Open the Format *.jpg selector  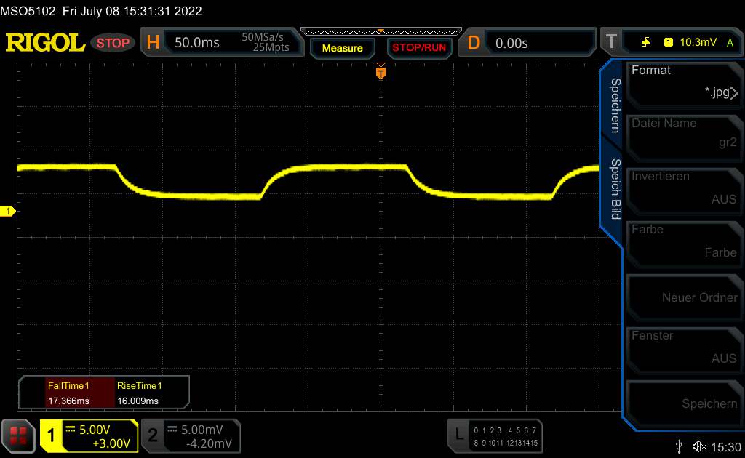pyautogui.click(x=684, y=84)
